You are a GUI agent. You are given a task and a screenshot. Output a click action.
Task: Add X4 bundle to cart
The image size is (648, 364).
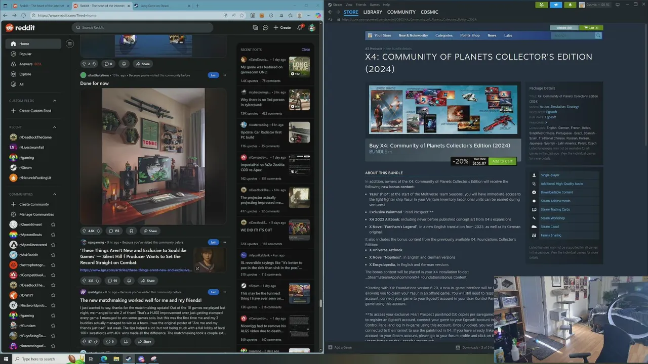(x=502, y=161)
